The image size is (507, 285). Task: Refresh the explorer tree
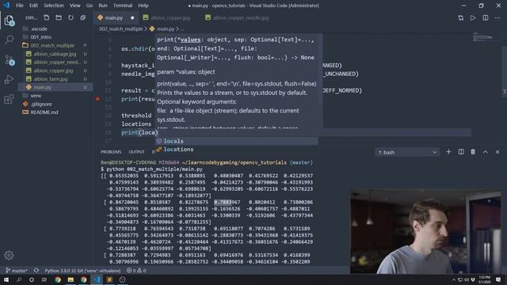[x=71, y=17]
